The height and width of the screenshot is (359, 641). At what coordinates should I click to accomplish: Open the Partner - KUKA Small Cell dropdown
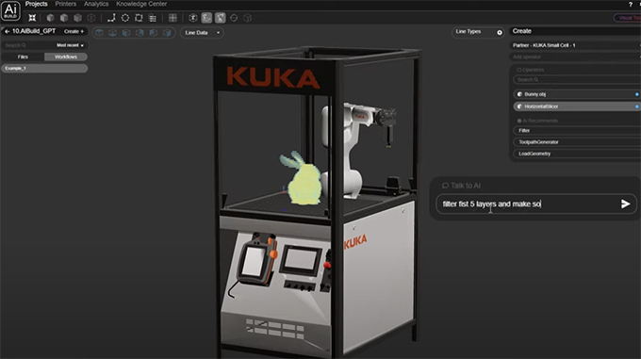tap(575, 45)
